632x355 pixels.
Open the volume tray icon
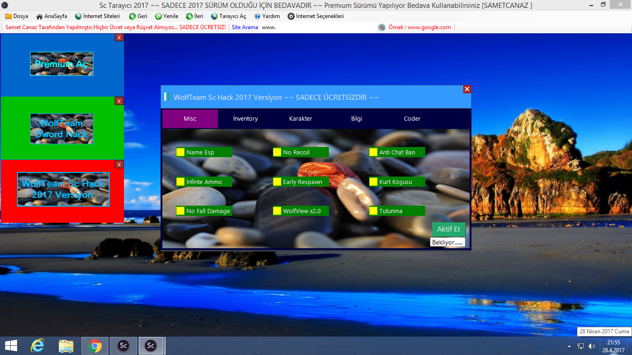click(x=592, y=346)
